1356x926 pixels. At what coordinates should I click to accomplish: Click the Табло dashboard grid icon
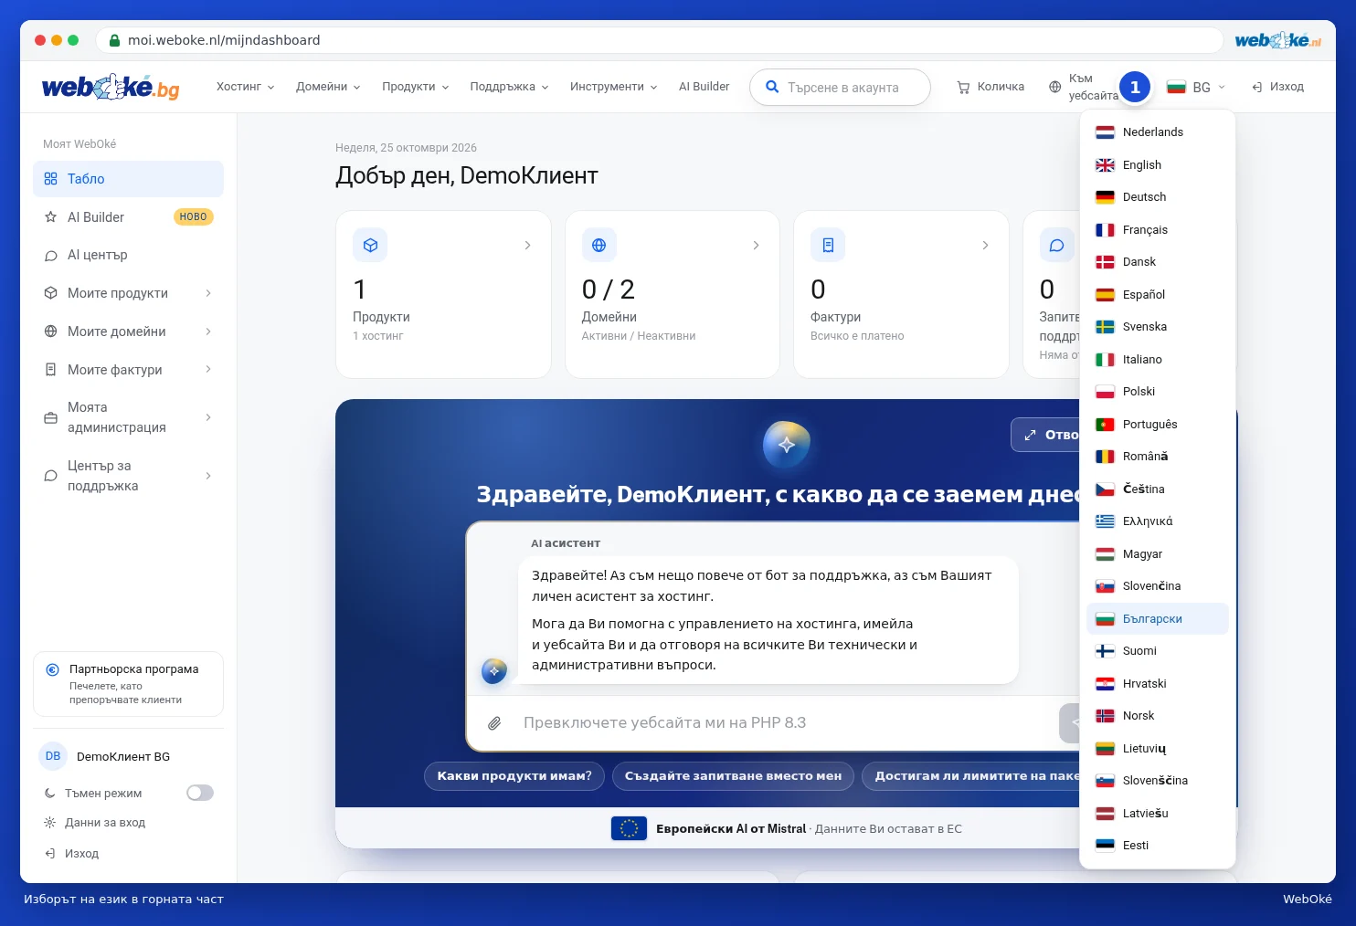coord(51,179)
